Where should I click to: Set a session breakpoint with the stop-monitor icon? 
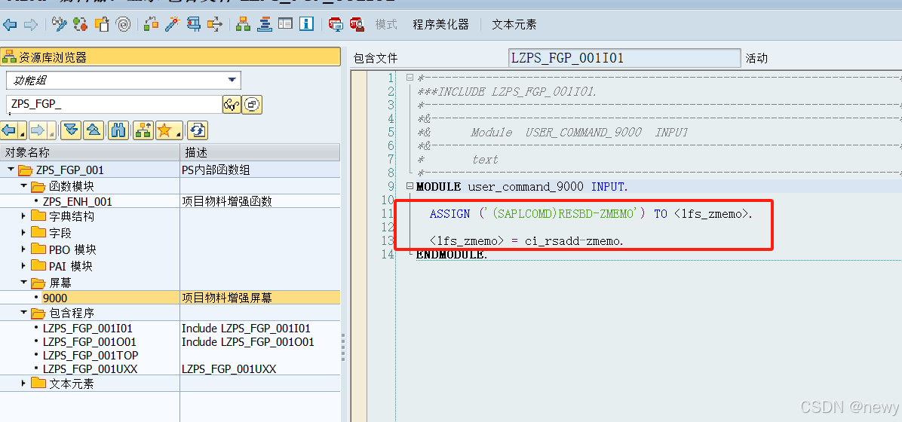click(336, 24)
